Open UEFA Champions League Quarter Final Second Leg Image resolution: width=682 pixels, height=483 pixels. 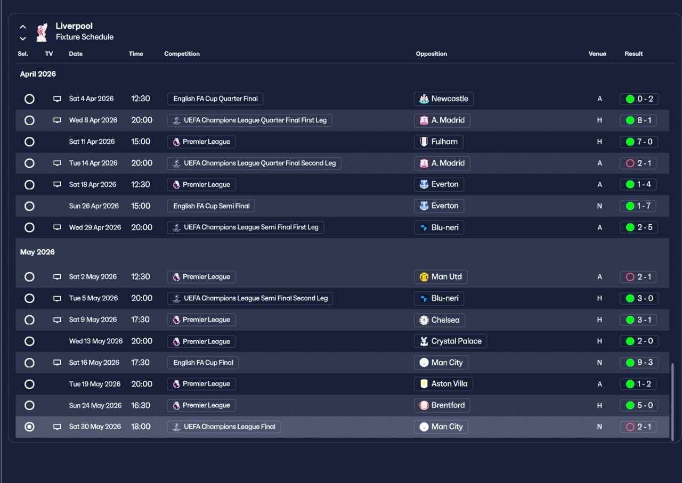[x=254, y=163]
